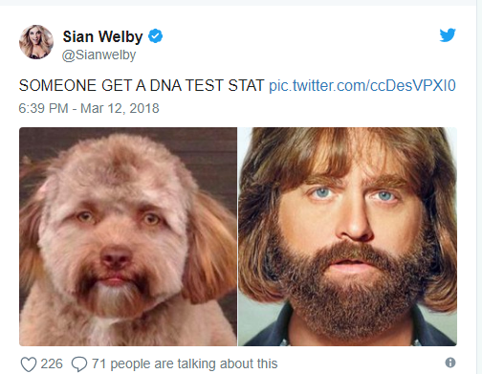Click the vertical scrollbar strip at right edge
This screenshot has height=374, width=482.
[479, 187]
